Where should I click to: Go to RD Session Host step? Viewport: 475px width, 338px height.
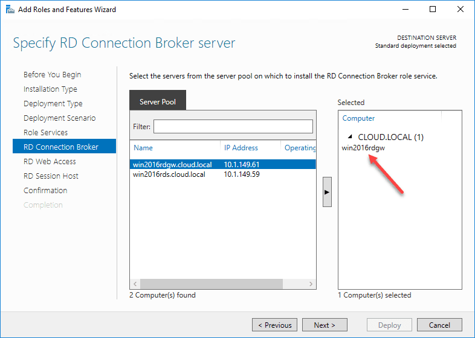coord(51,176)
